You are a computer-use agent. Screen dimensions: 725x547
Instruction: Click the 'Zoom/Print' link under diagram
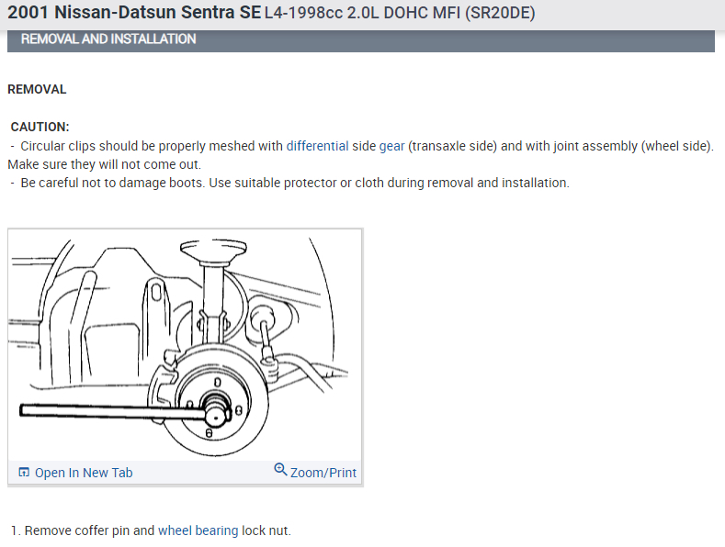(323, 473)
